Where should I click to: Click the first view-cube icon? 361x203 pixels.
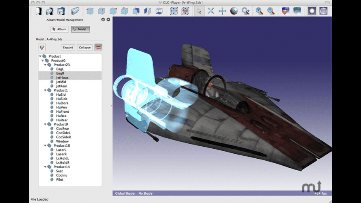tap(90, 11)
